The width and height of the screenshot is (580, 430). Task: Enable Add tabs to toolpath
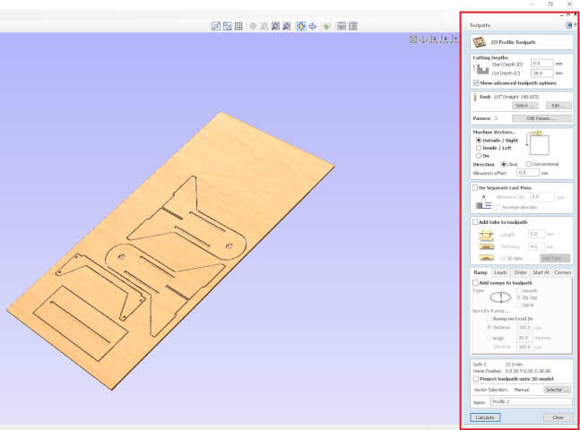(475, 222)
